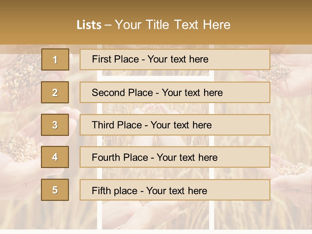Viewport: 312px width, 234px height.
Task: Click the Fifth place text bar
Action: pos(175,190)
